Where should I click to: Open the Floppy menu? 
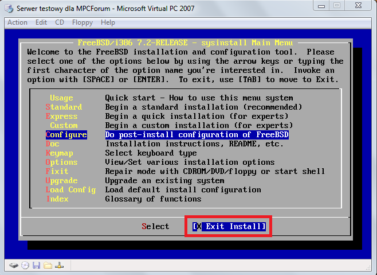pyautogui.click(x=83, y=22)
